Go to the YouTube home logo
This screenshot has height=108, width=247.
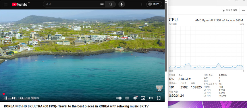(x=20, y=4)
